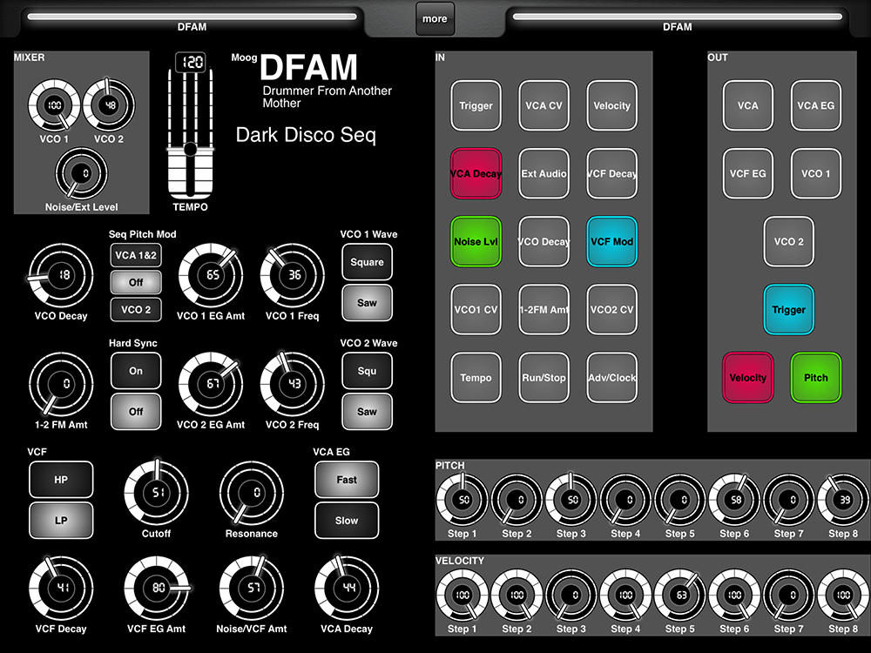The image size is (871, 653).
Task: Switch the VCF to HP mode
Action: pos(61,480)
